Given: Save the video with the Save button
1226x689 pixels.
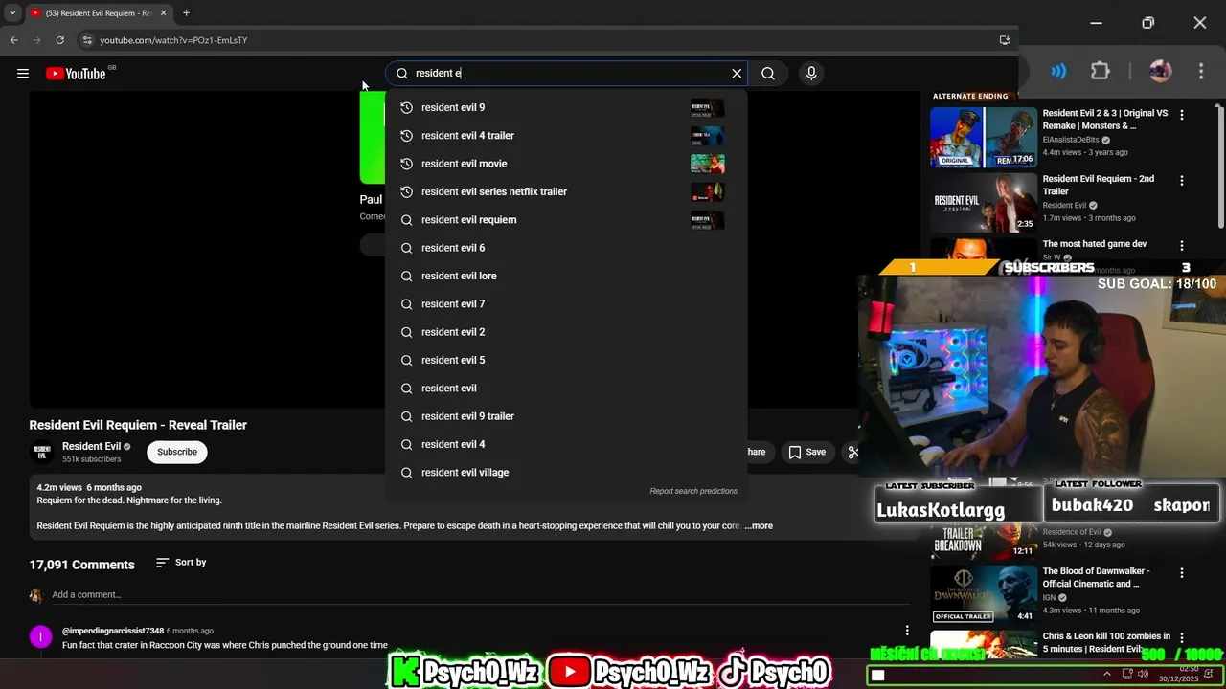Looking at the screenshot, I should (806, 452).
